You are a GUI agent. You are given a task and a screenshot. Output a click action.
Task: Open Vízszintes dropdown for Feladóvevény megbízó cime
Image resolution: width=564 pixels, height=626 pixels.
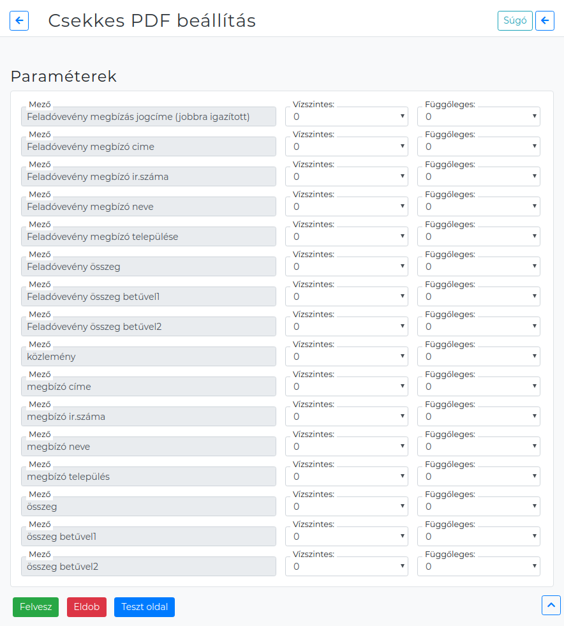pyautogui.click(x=346, y=147)
